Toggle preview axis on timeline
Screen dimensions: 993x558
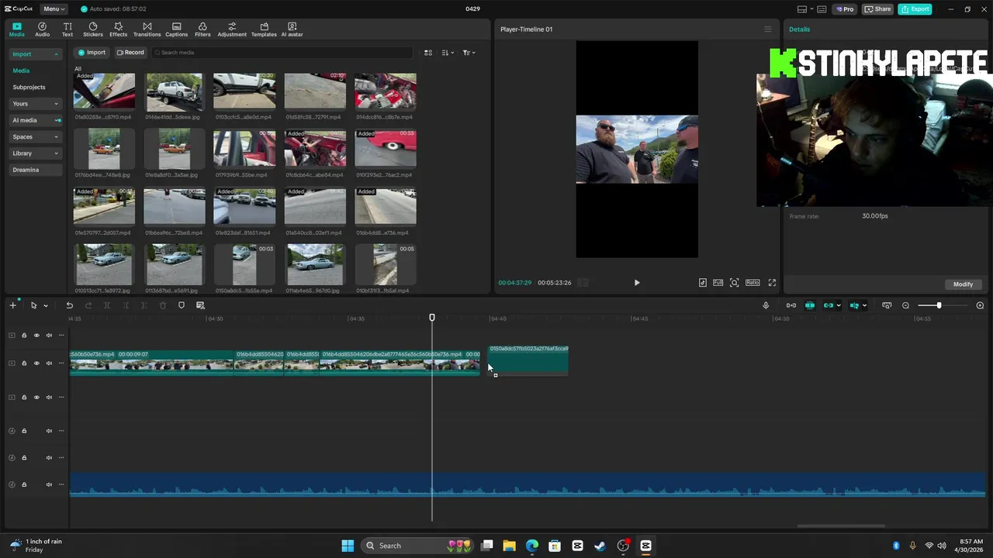click(854, 305)
